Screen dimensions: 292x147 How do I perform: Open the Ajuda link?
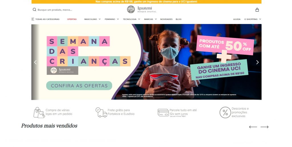click(x=237, y=19)
